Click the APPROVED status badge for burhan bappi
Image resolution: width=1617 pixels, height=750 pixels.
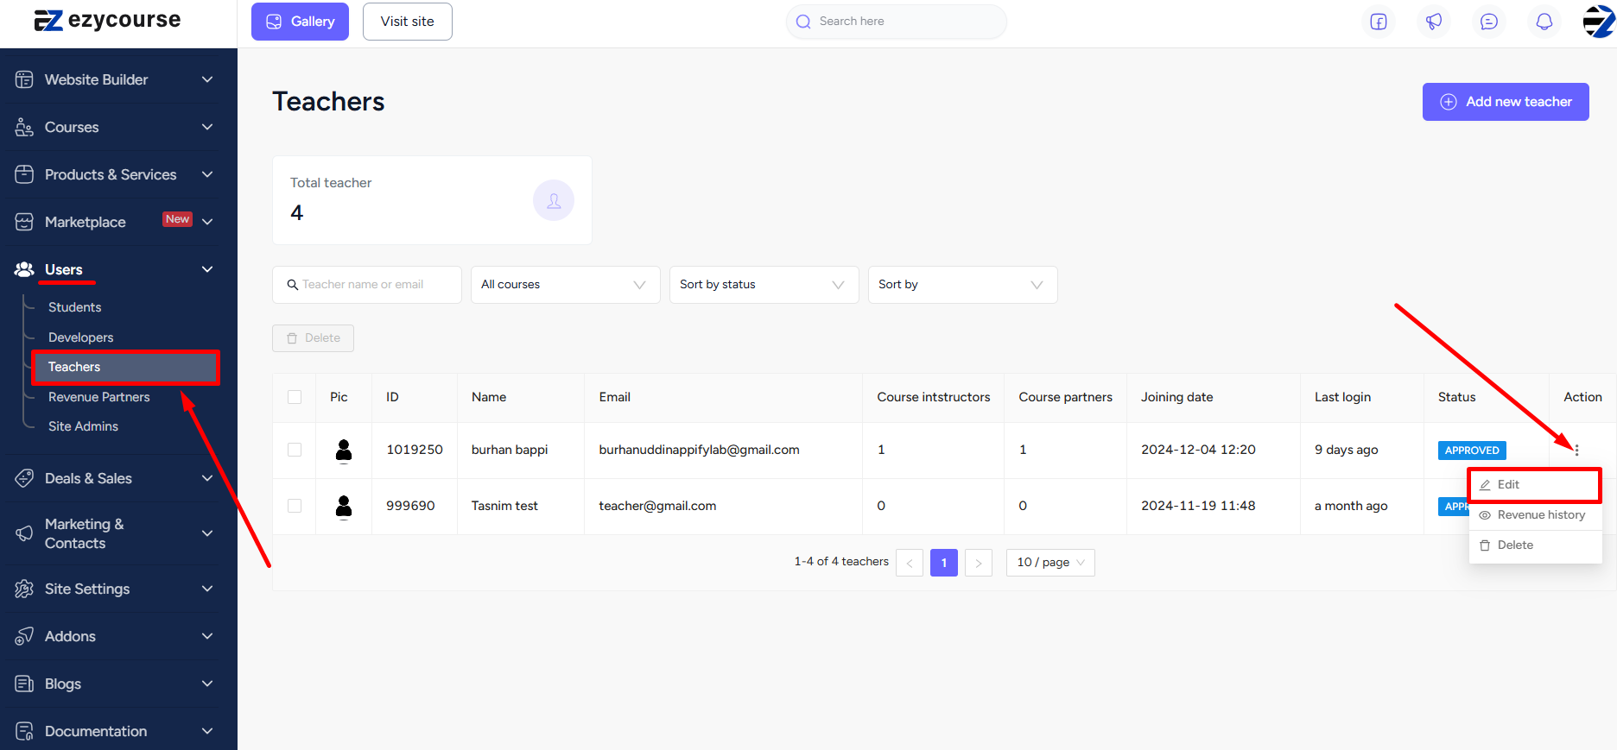pyautogui.click(x=1472, y=451)
